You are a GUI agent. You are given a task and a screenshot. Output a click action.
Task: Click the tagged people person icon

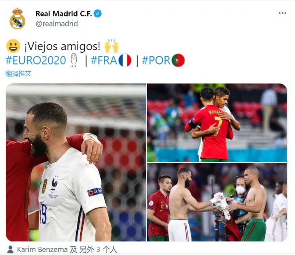pos(10,249)
